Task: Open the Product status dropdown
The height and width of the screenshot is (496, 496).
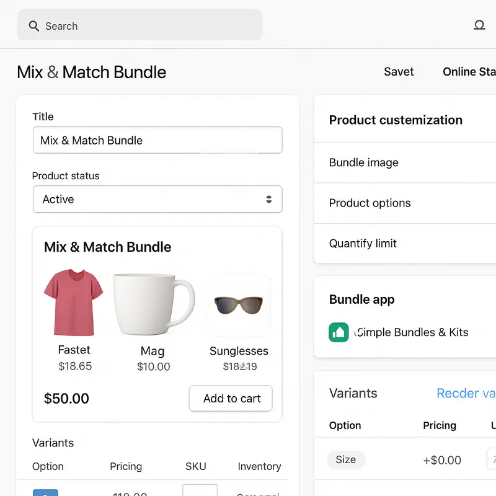Action: pyautogui.click(x=157, y=199)
